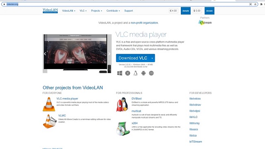Screen dimensions: 265x149
Task: Click the donate button next to euro amount
Action: (185, 11)
